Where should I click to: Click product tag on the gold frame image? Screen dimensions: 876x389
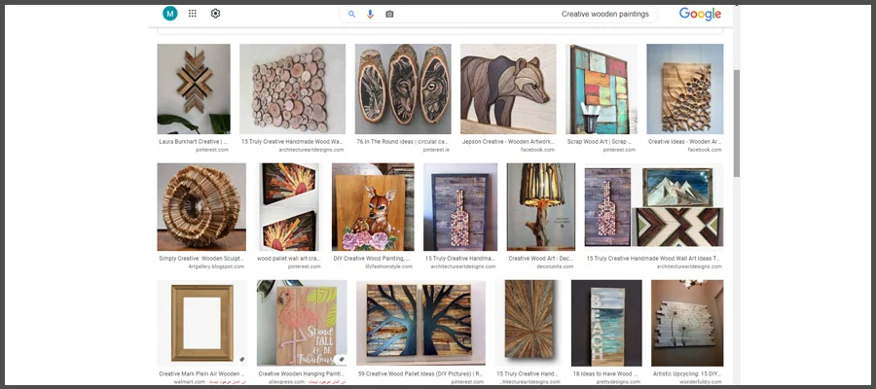pos(242,359)
